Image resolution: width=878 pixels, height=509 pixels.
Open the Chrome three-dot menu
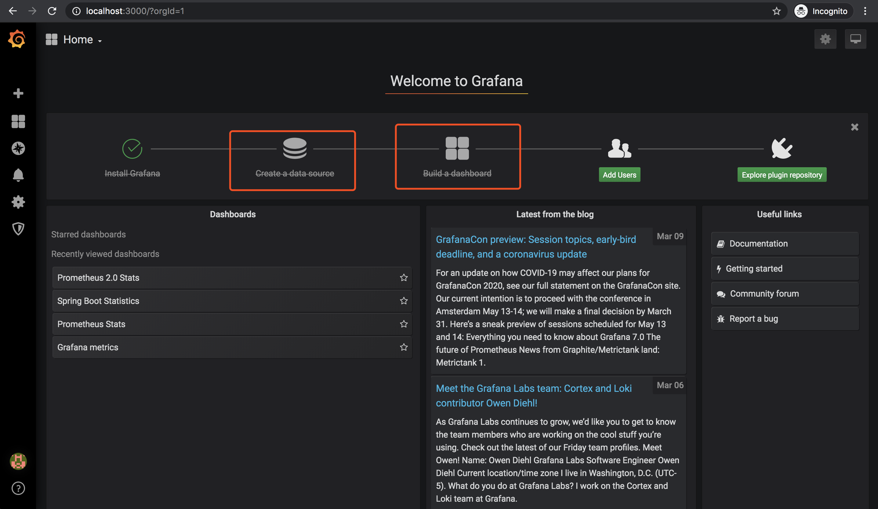(x=865, y=11)
